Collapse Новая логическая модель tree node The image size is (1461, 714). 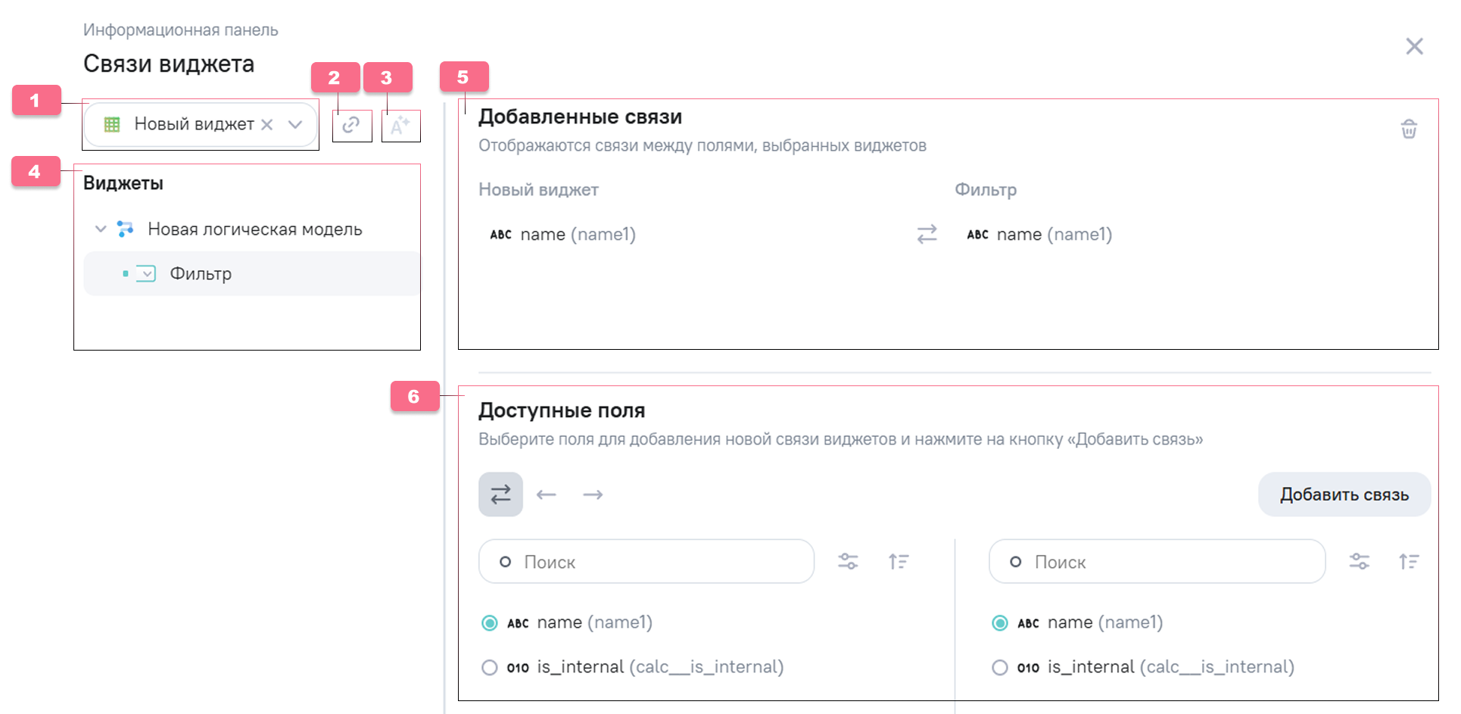[x=100, y=229]
